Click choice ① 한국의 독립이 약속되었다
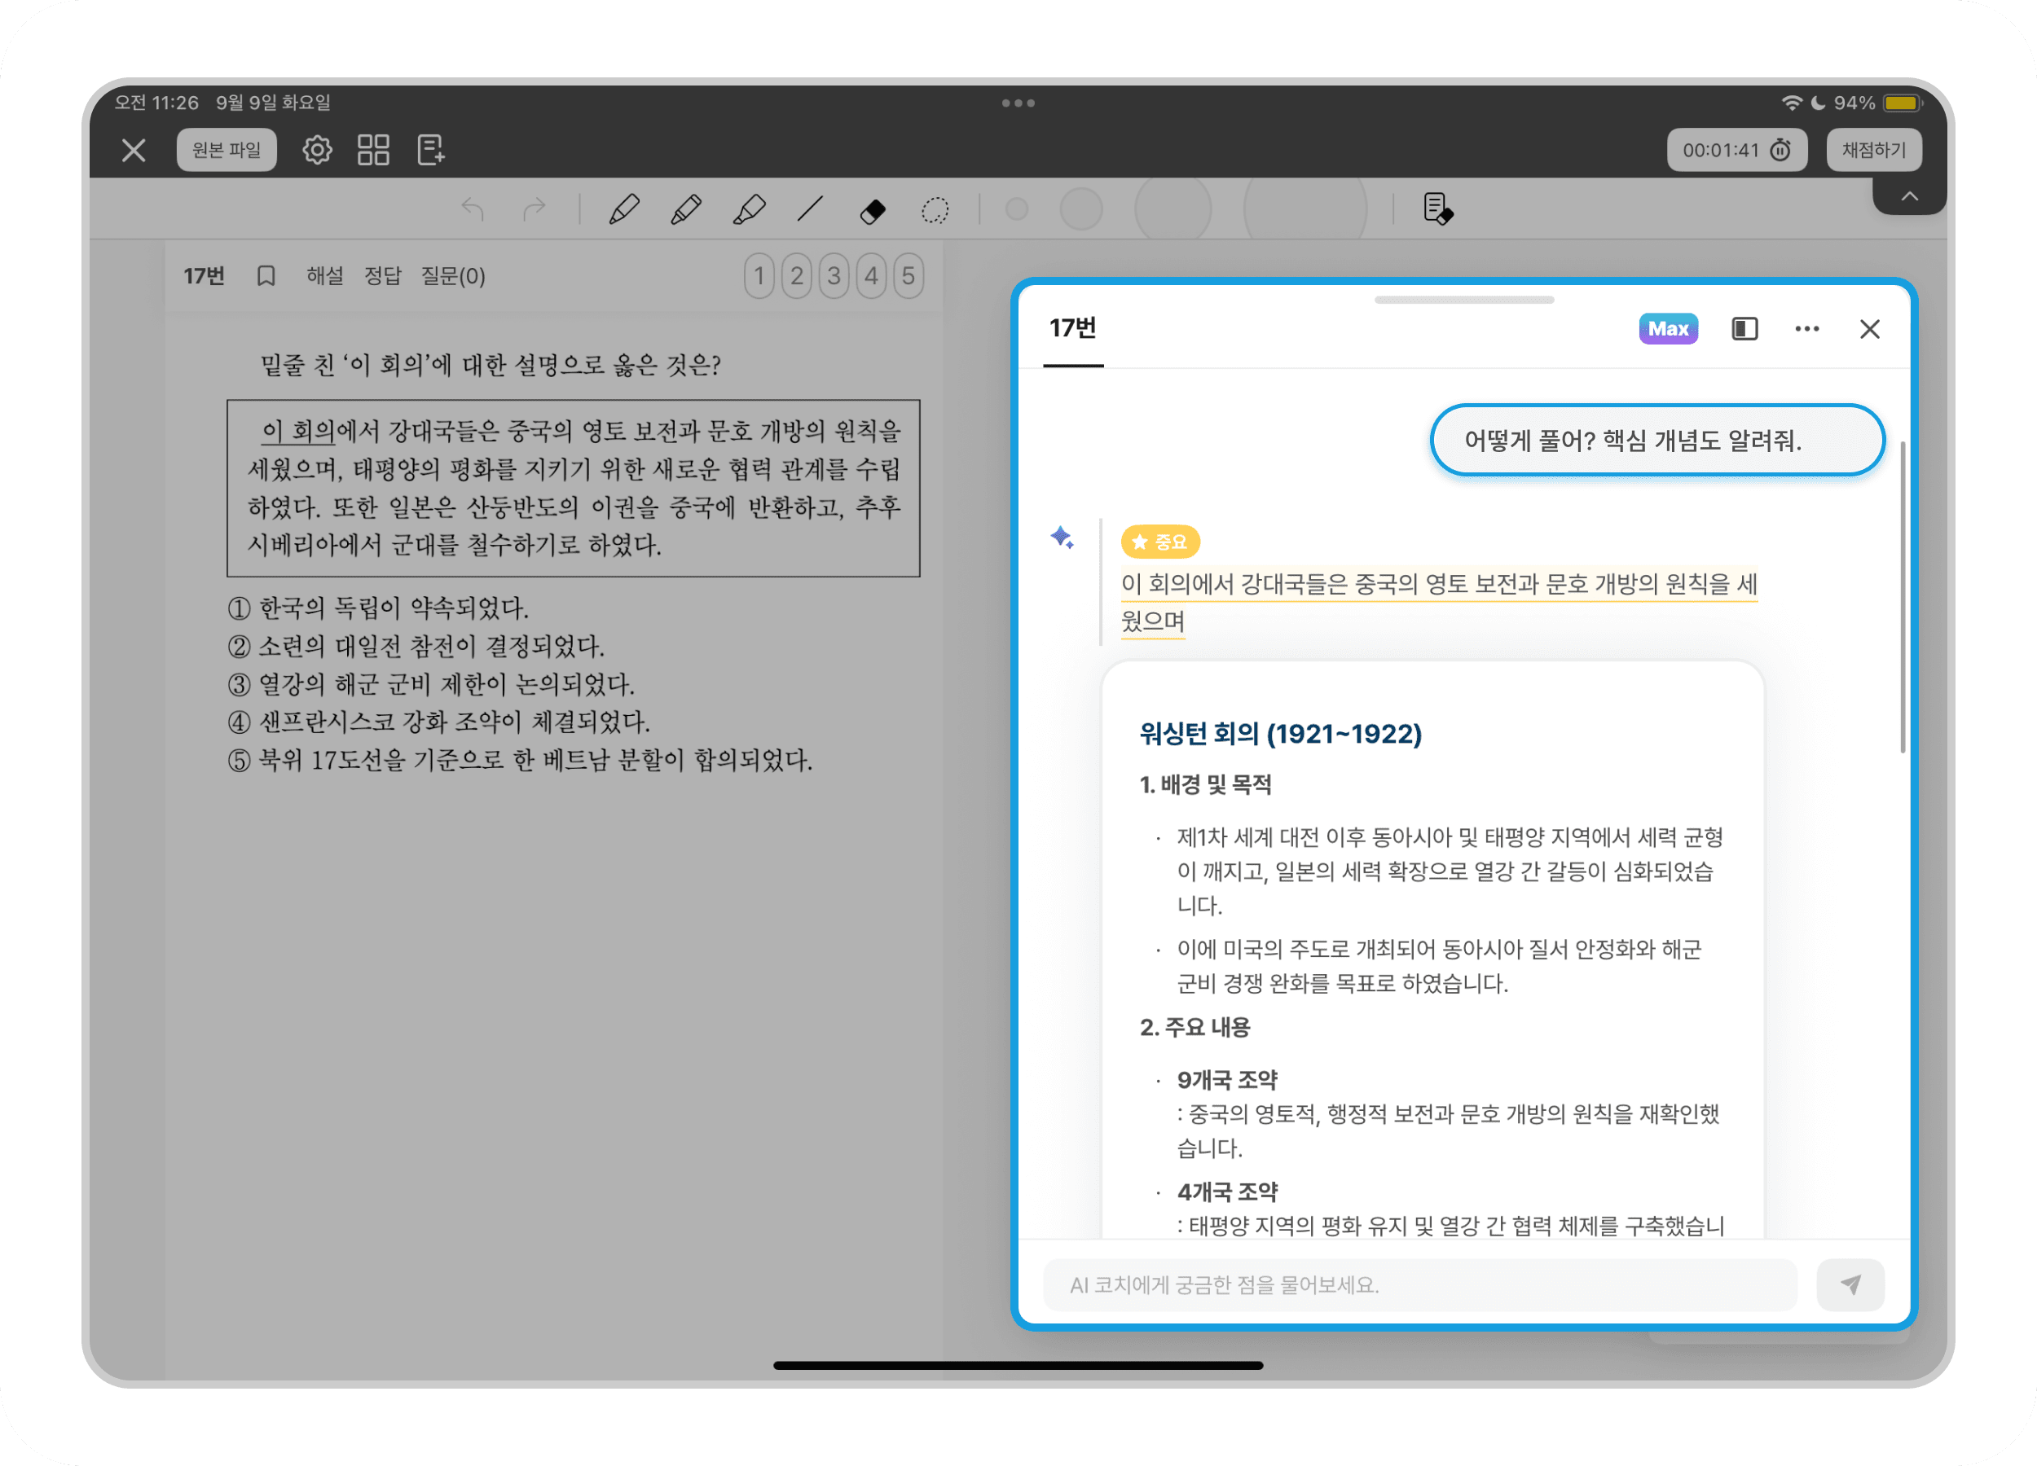Viewport: 2037px width, 1466px height. (378, 608)
